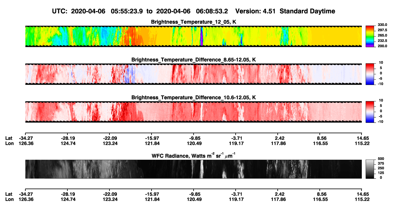Click the 250 tick on WFC colorbar
Screen dimensions: 402x206
381,168
